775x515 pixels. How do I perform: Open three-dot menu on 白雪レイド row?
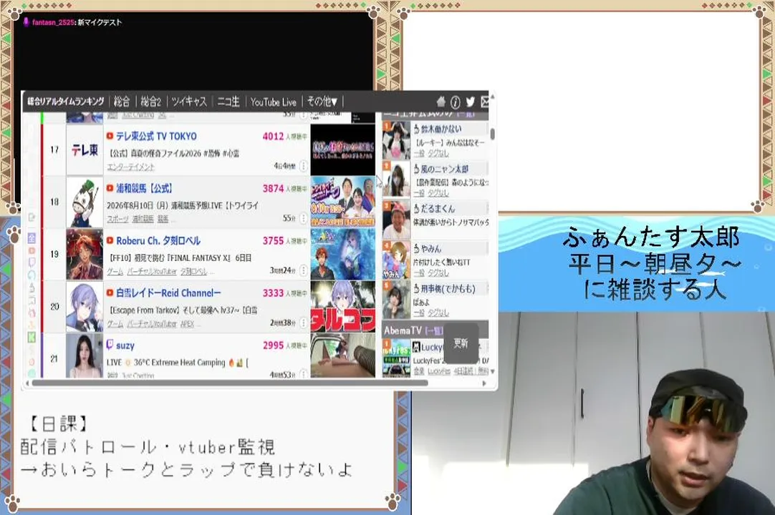click(304, 323)
